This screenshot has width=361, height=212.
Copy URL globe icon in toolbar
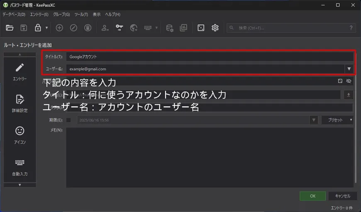click(x=134, y=28)
